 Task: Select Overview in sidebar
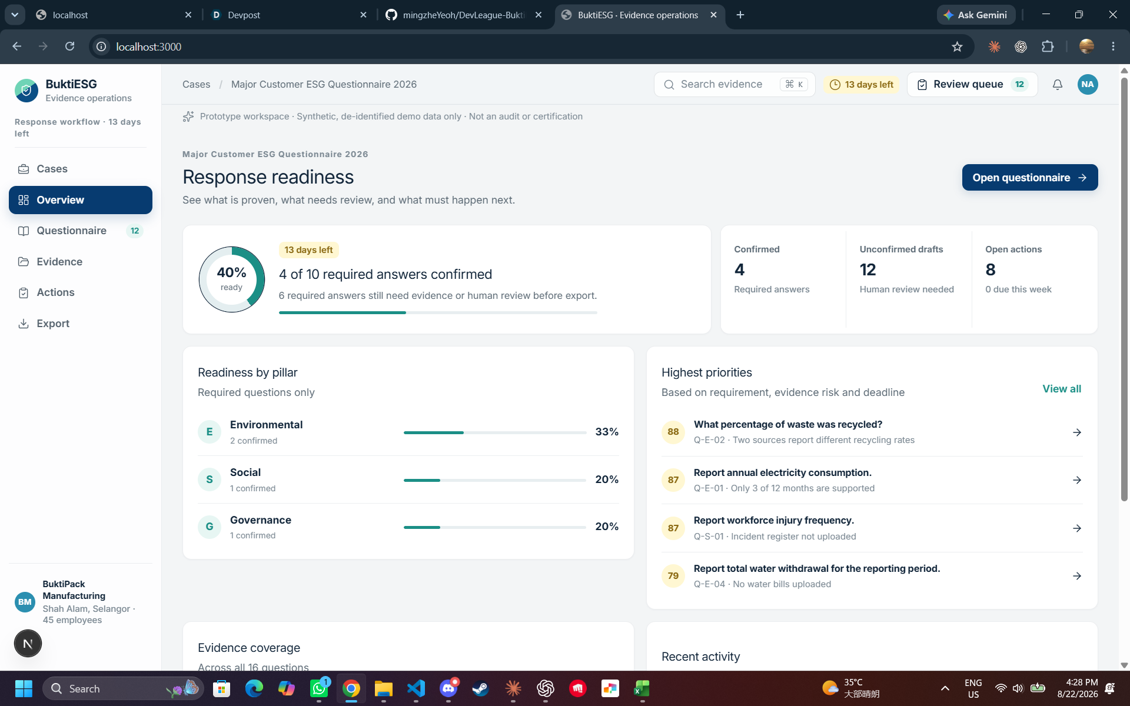point(81,200)
